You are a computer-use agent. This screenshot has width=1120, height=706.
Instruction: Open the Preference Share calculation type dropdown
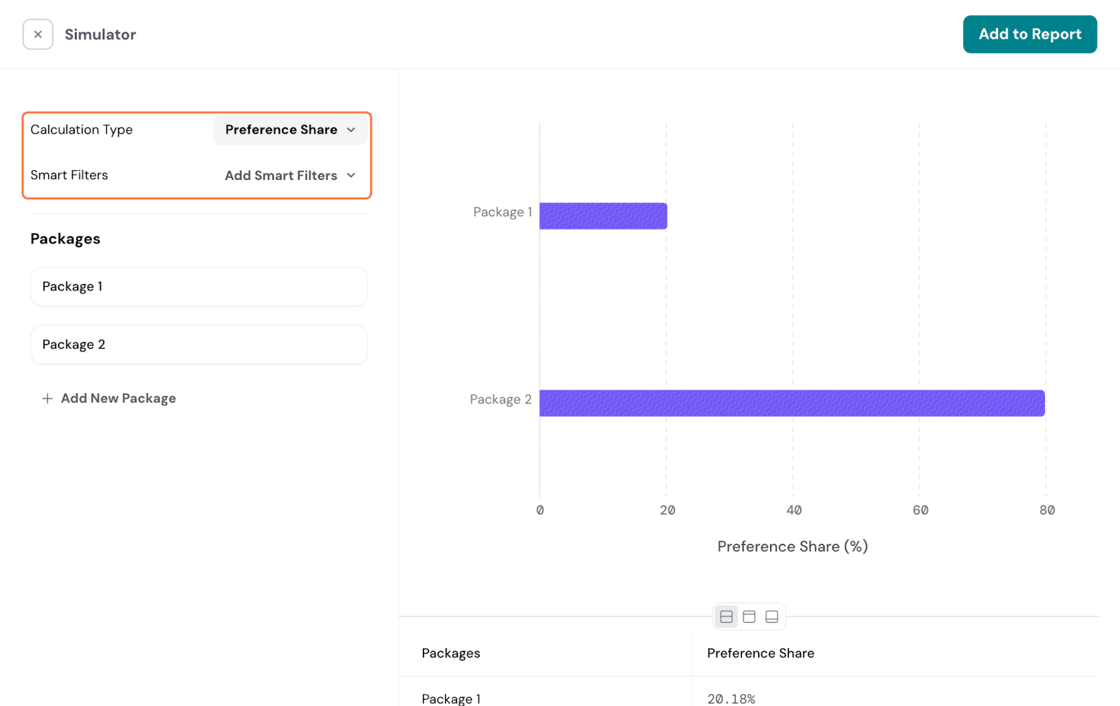point(281,130)
